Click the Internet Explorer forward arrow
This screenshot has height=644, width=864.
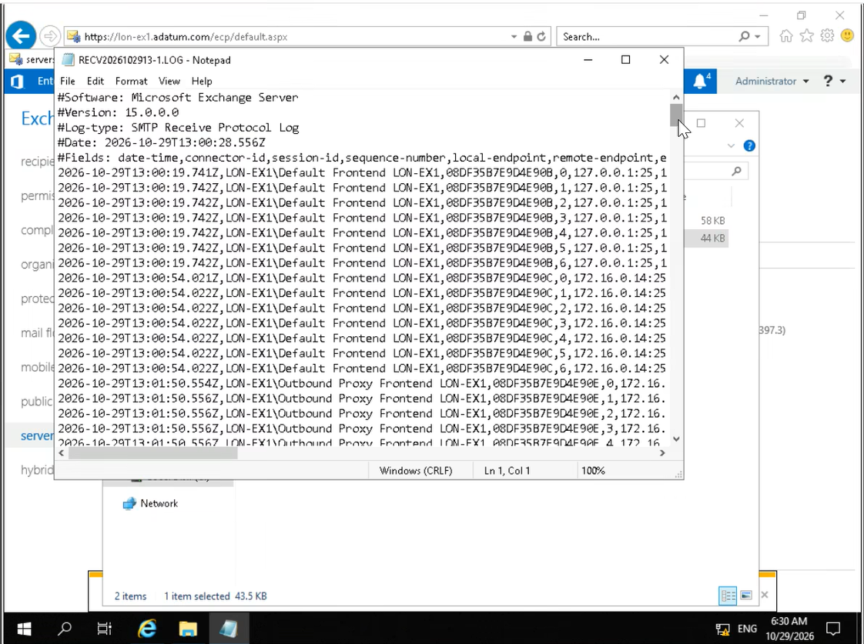pyautogui.click(x=49, y=36)
